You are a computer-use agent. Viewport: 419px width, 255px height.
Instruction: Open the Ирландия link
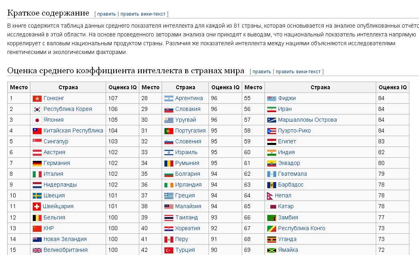[188, 185]
